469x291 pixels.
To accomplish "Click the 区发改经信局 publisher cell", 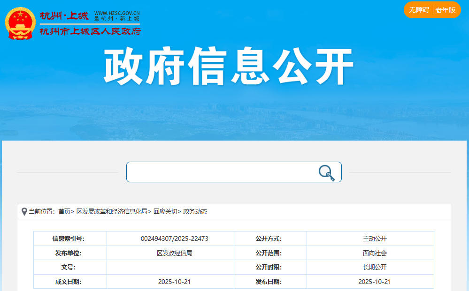I will coord(174,253).
